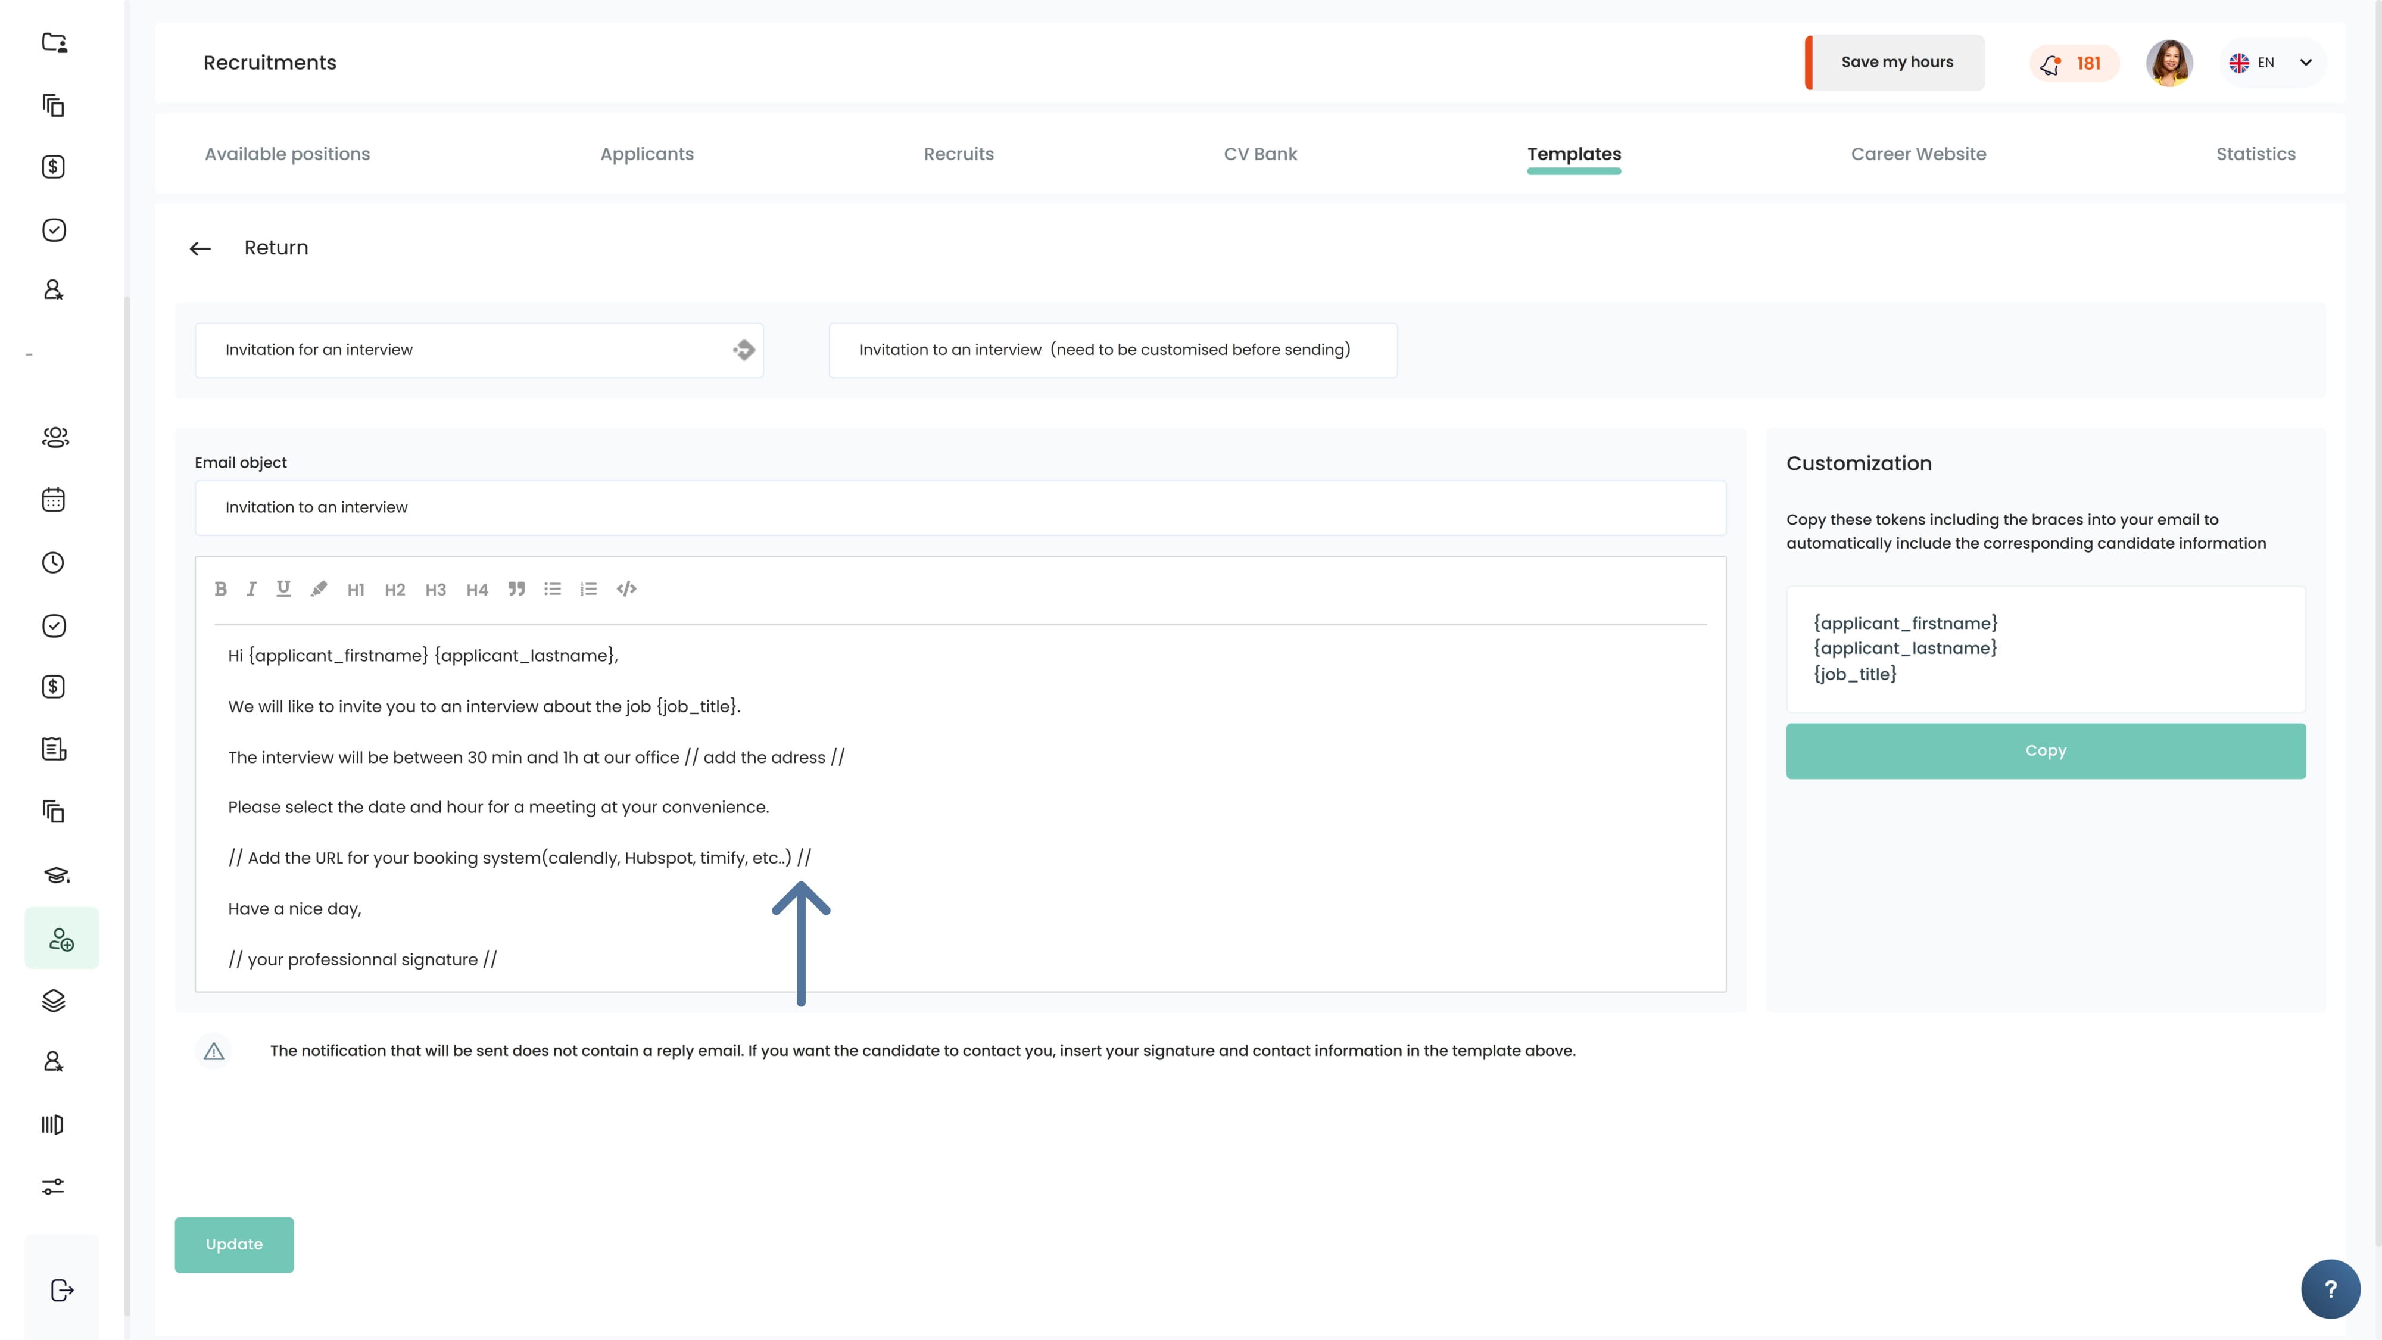2382x1340 pixels.
Task: Apply H3 heading style
Action: point(435,590)
